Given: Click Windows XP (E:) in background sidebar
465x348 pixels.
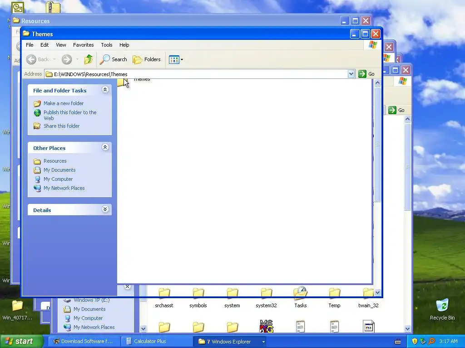Looking at the screenshot, I should click(x=92, y=300).
